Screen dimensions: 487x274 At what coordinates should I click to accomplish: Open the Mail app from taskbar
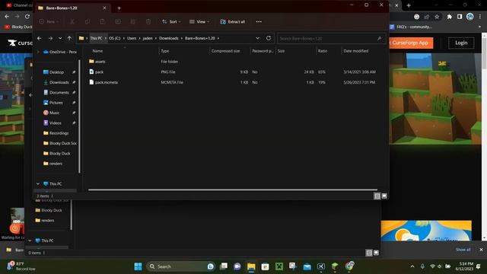[307, 266]
